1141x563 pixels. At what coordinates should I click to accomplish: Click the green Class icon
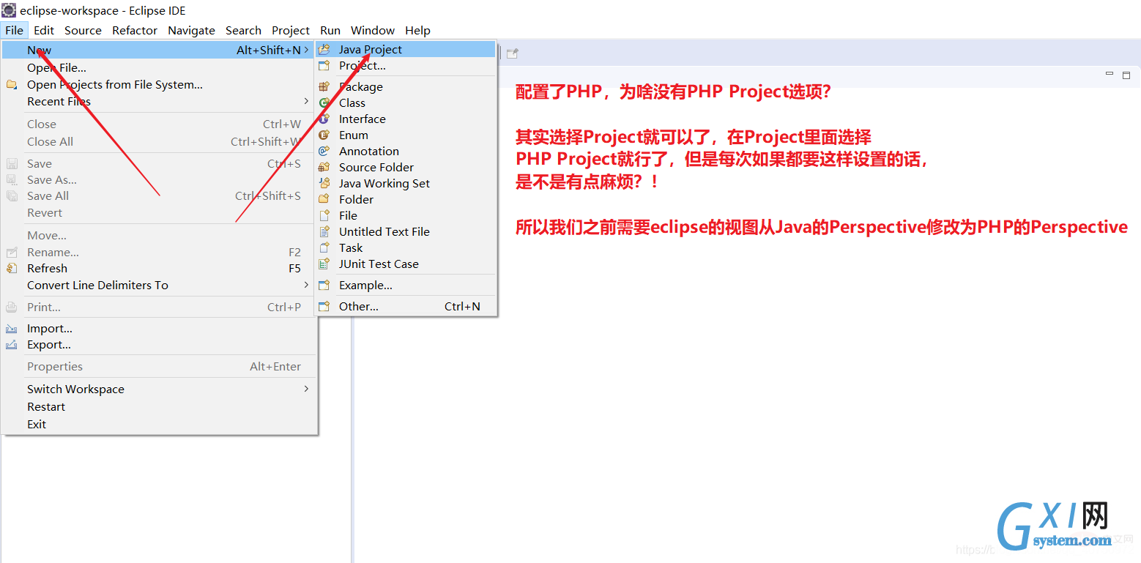(x=324, y=102)
